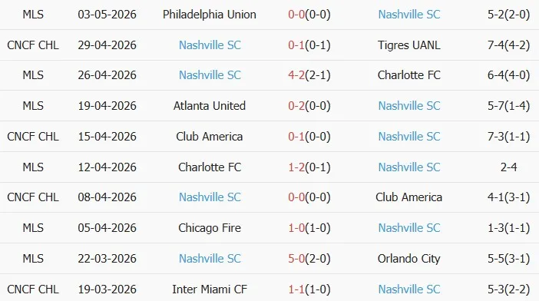
Task: Select the 1-0(1-0) Chicago Fire score
Action: (x=309, y=228)
